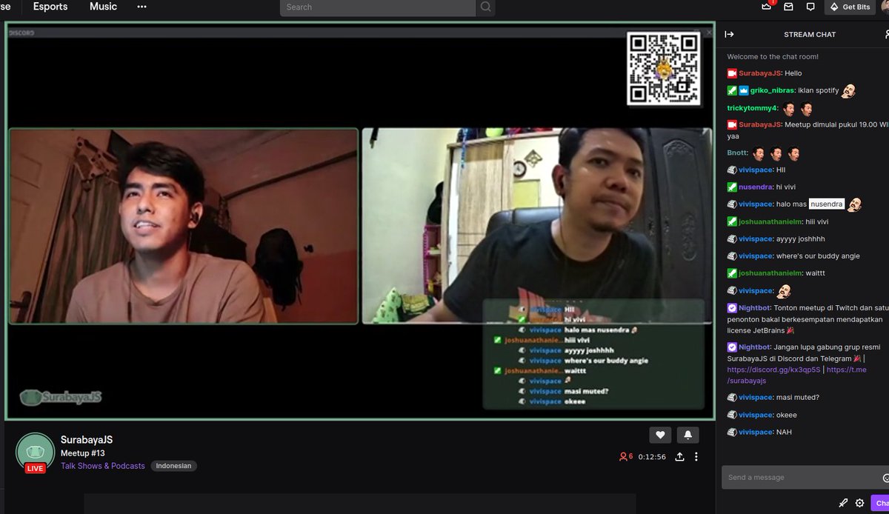Select Music in the top navigation
The height and width of the screenshot is (514, 889).
pyautogui.click(x=102, y=7)
